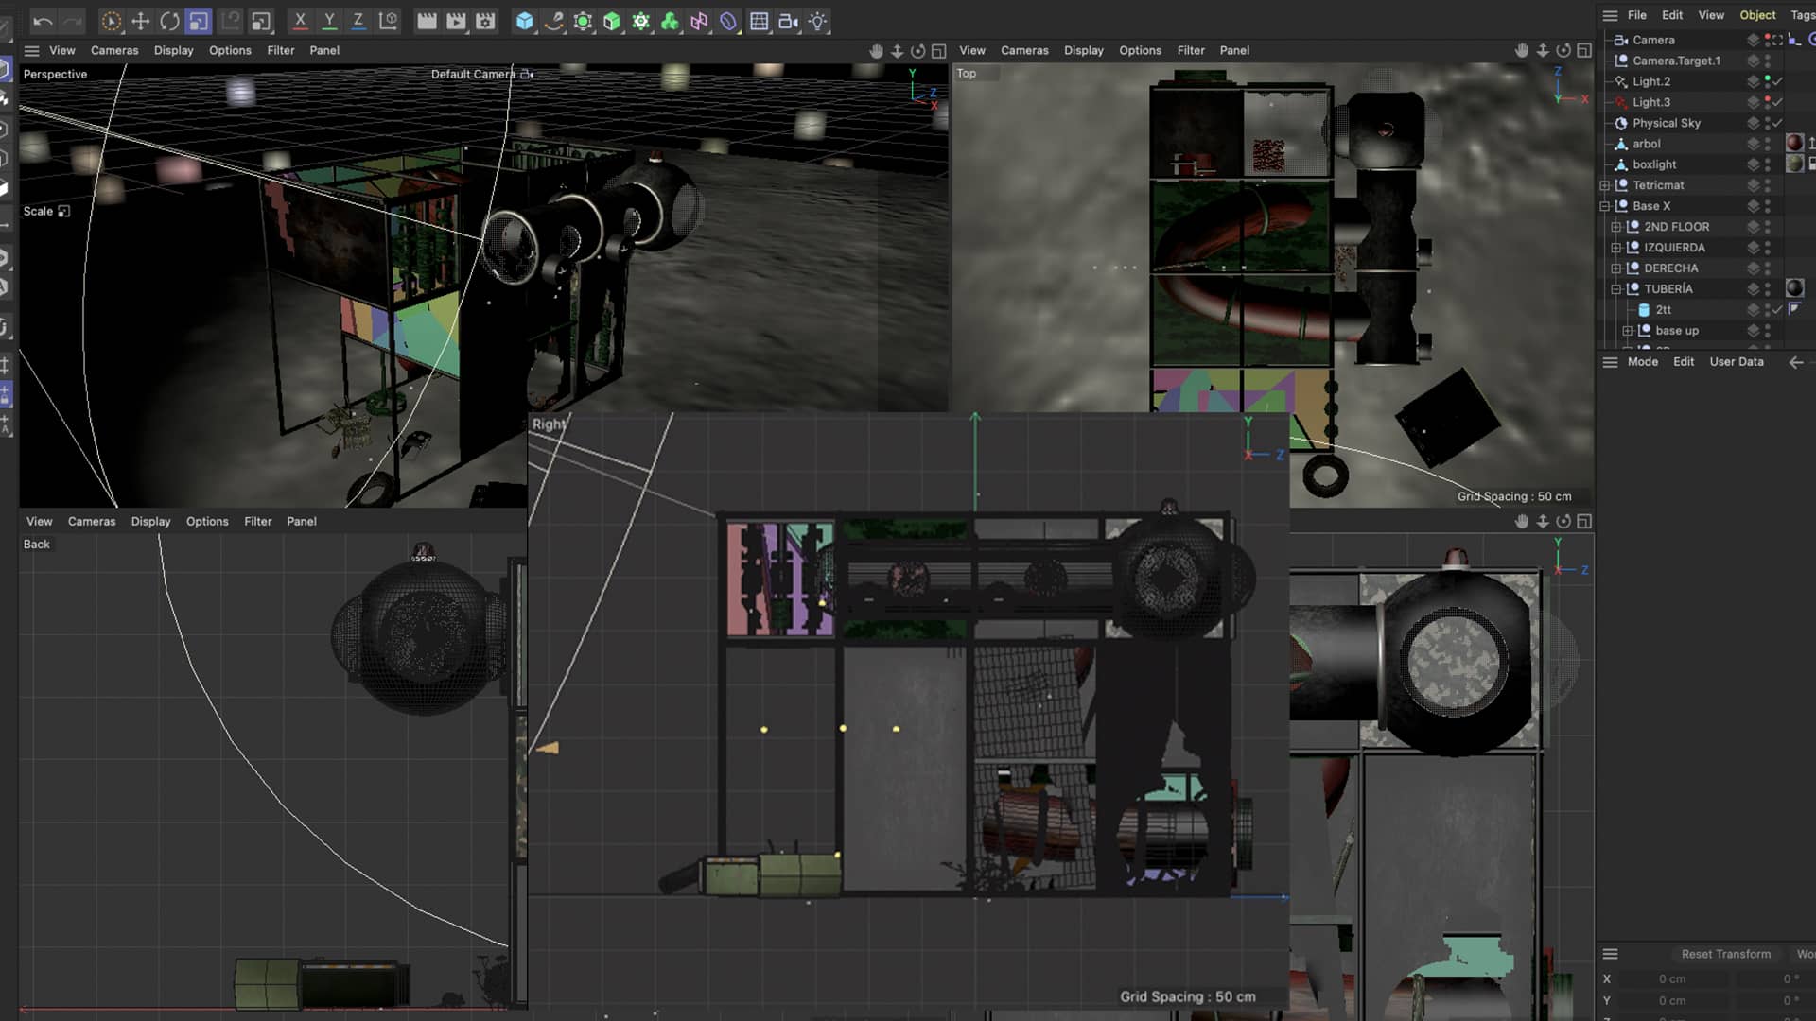Select the Rotate tool
Image resolution: width=1816 pixels, height=1021 pixels.
point(169,21)
